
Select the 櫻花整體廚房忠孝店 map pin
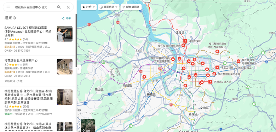[x=214, y=74]
